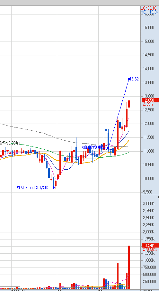Click the second-tallest red volume bar
Viewport: 159px width, 291px height.
tap(118, 276)
